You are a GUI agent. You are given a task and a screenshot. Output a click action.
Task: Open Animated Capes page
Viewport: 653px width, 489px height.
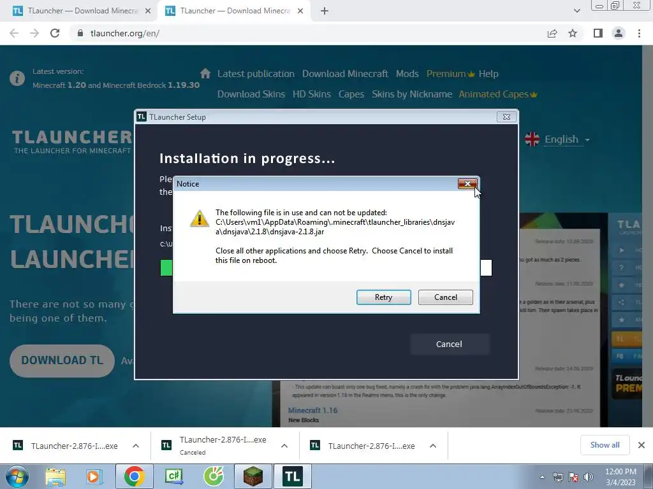pos(497,94)
